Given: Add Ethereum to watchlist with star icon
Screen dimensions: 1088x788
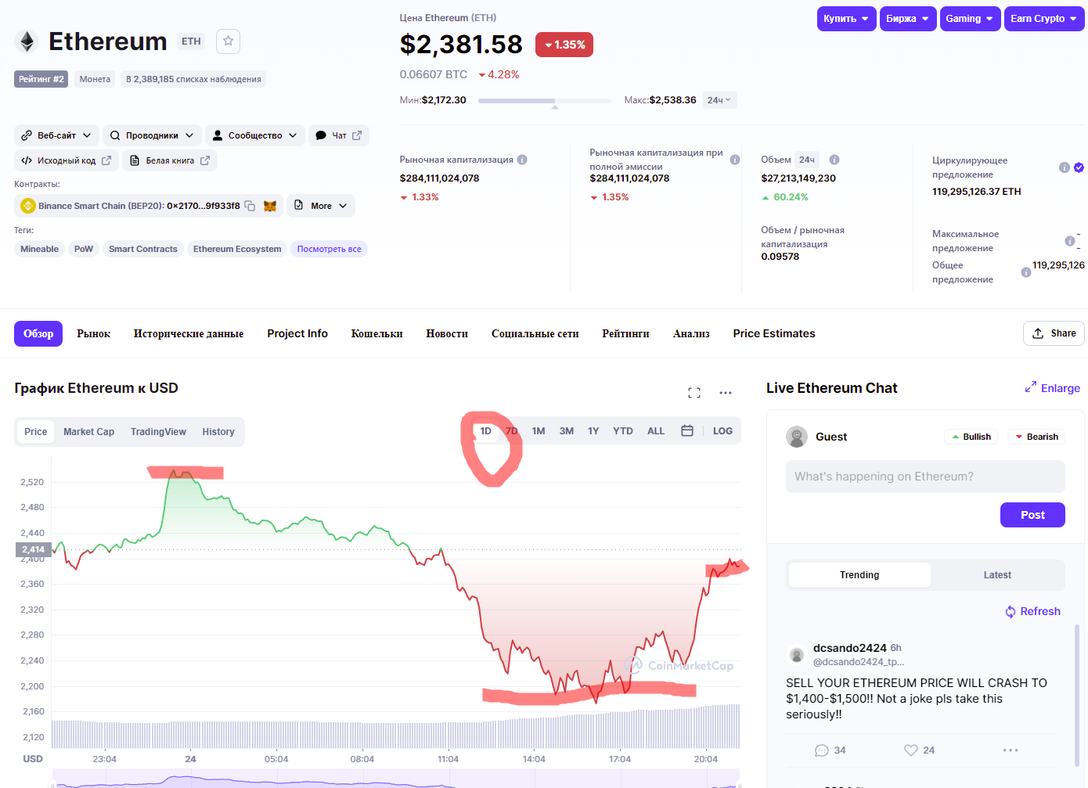Looking at the screenshot, I should pos(228,41).
